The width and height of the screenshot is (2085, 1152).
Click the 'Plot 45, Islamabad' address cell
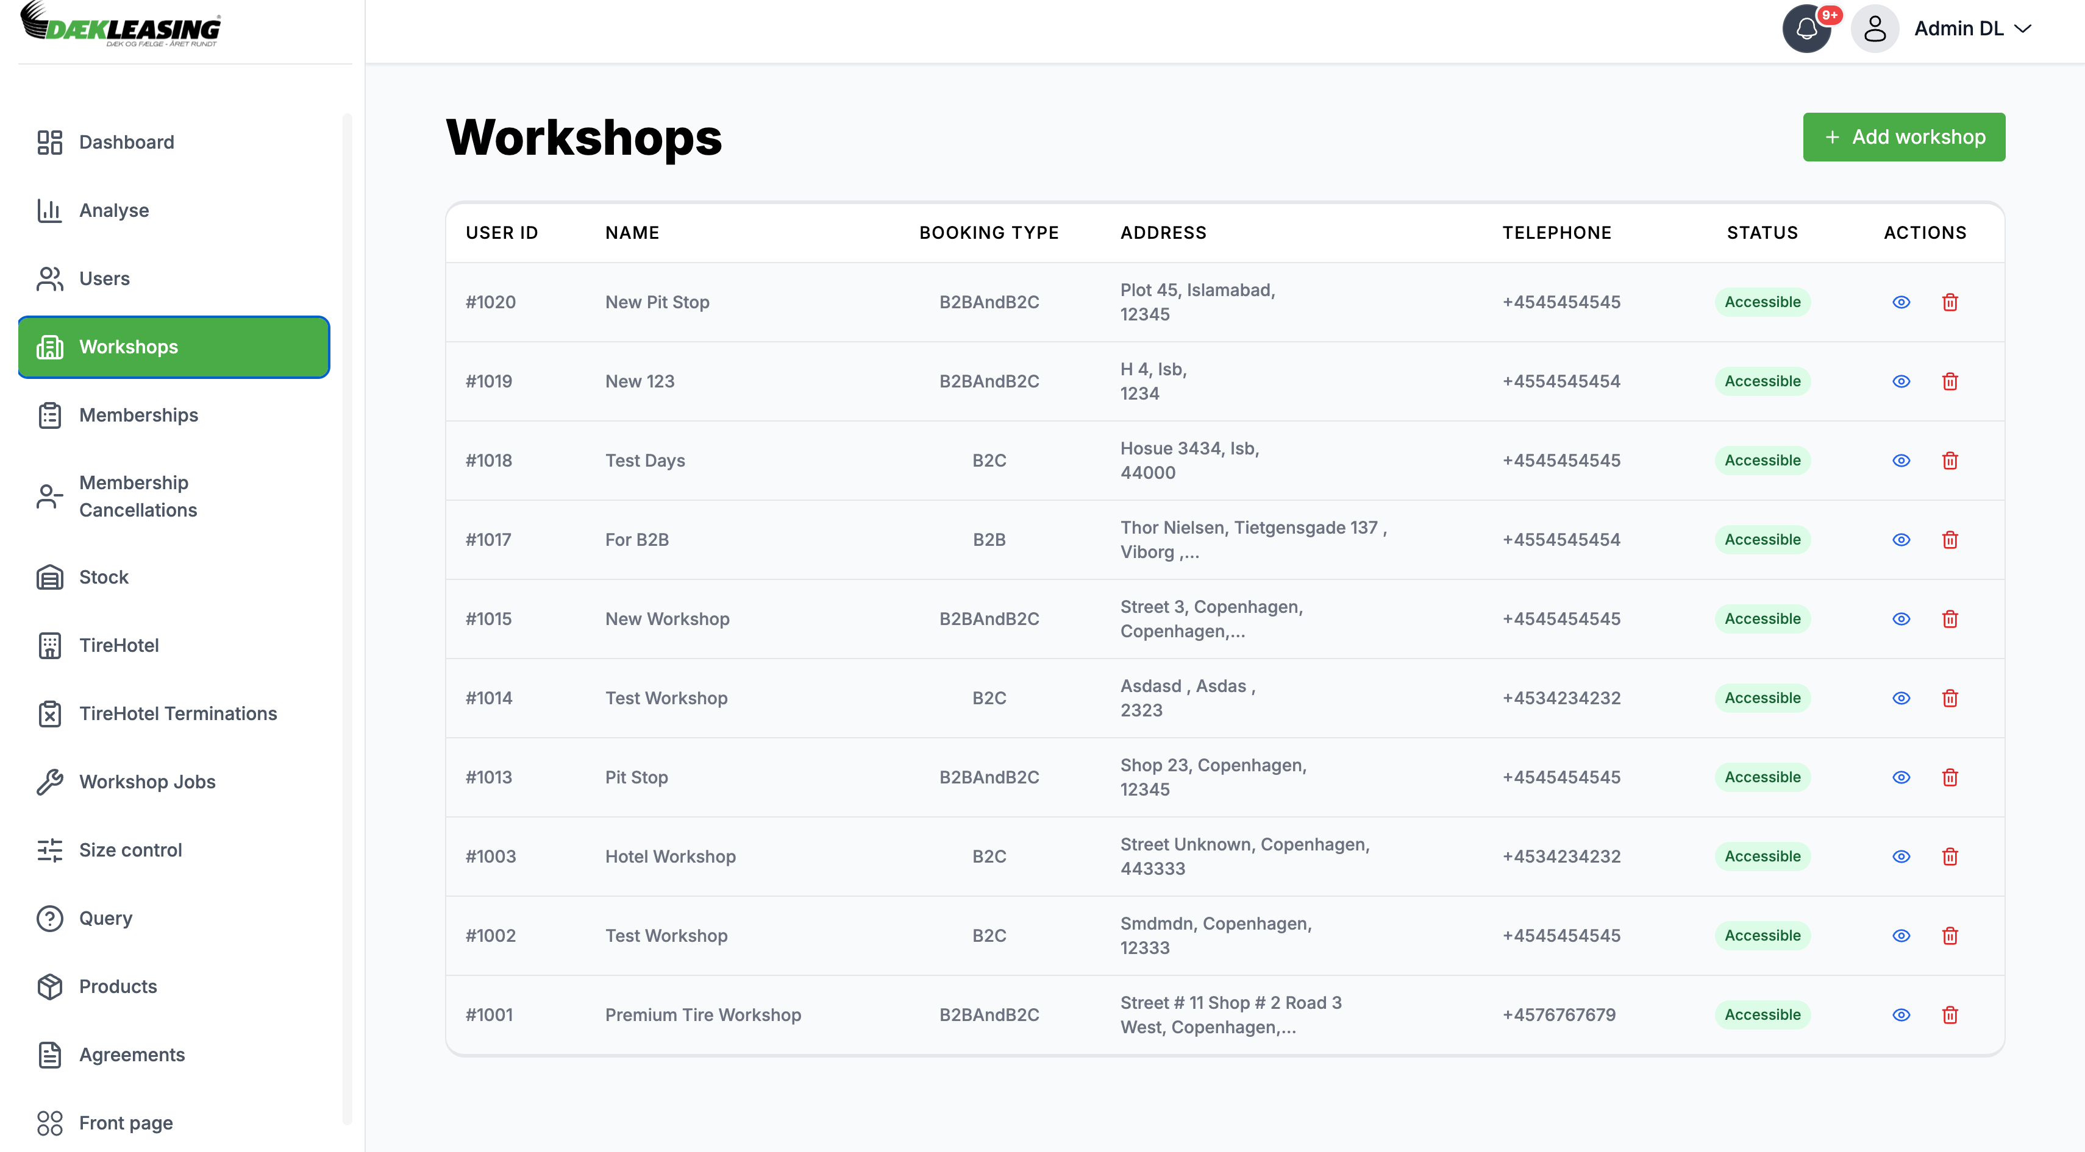click(1198, 302)
